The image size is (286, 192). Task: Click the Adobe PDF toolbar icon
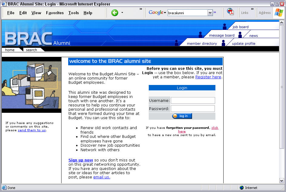point(230,12)
